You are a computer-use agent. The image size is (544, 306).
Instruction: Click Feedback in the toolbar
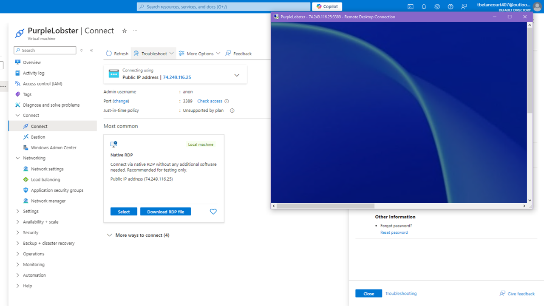click(x=238, y=54)
